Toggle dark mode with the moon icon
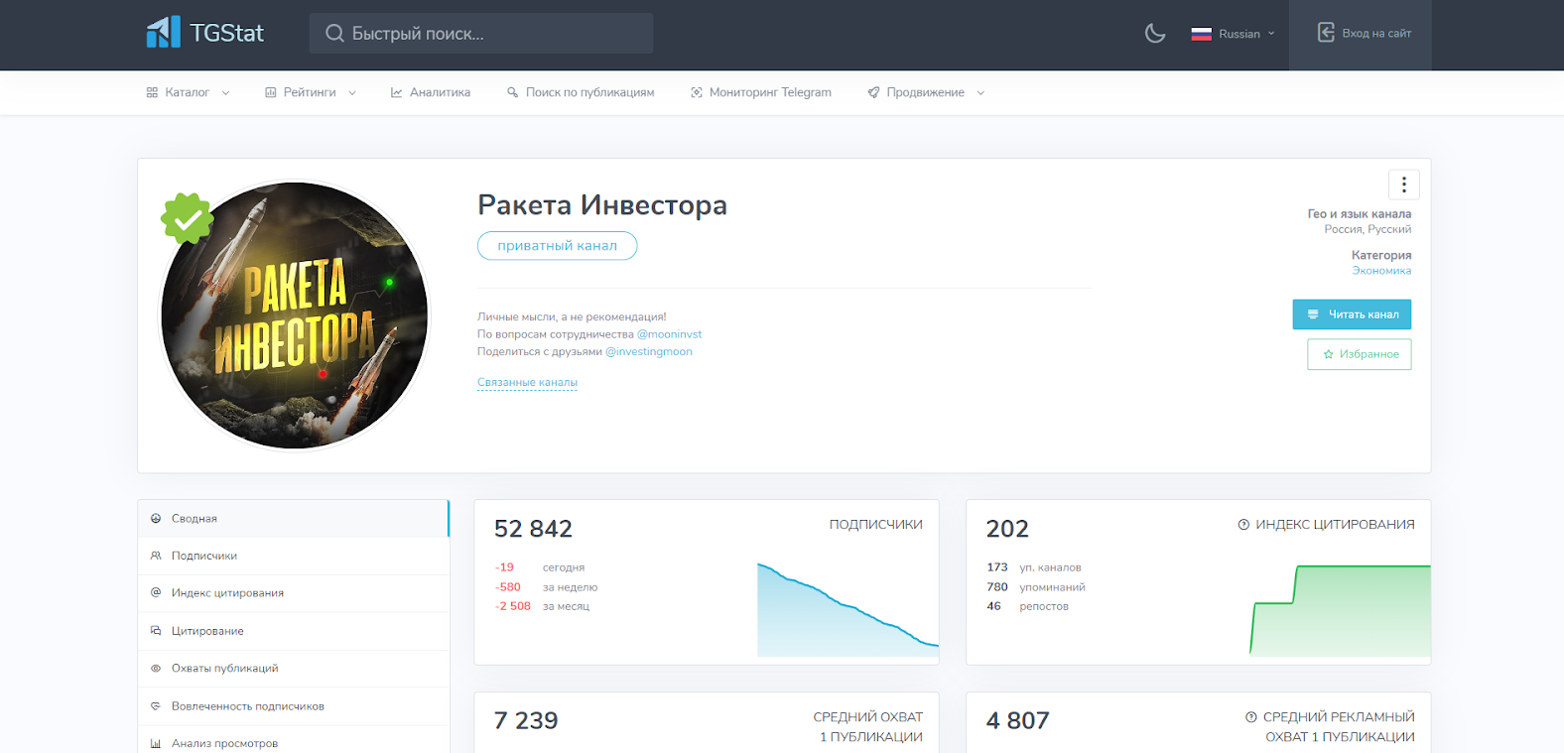The height and width of the screenshot is (753, 1564). (1154, 34)
